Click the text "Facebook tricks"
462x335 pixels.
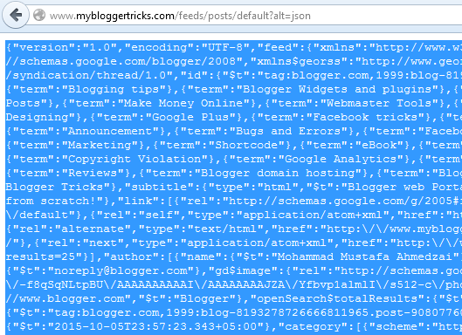pyautogui.click(x=365, y=117)
